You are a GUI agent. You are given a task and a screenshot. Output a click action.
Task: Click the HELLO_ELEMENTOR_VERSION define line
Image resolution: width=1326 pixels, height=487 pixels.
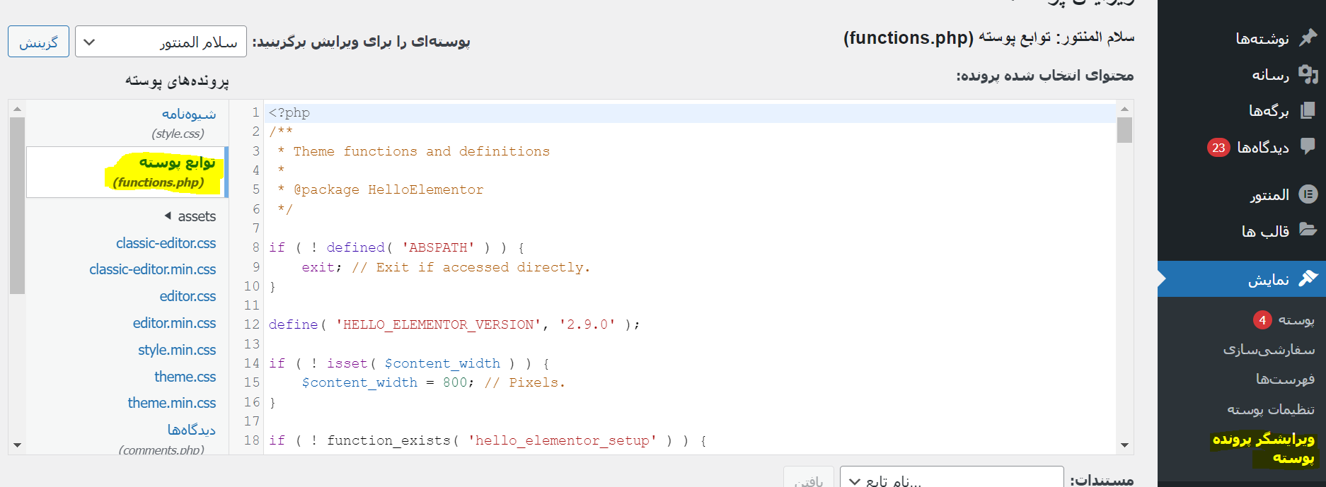(454, 324)
